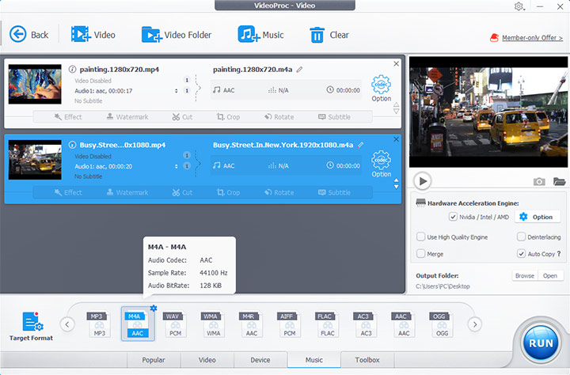Open Watermark tool for Busy Street item
This screenshot has width=570, height=375.
pyautogui.click(x=127, y=192)
